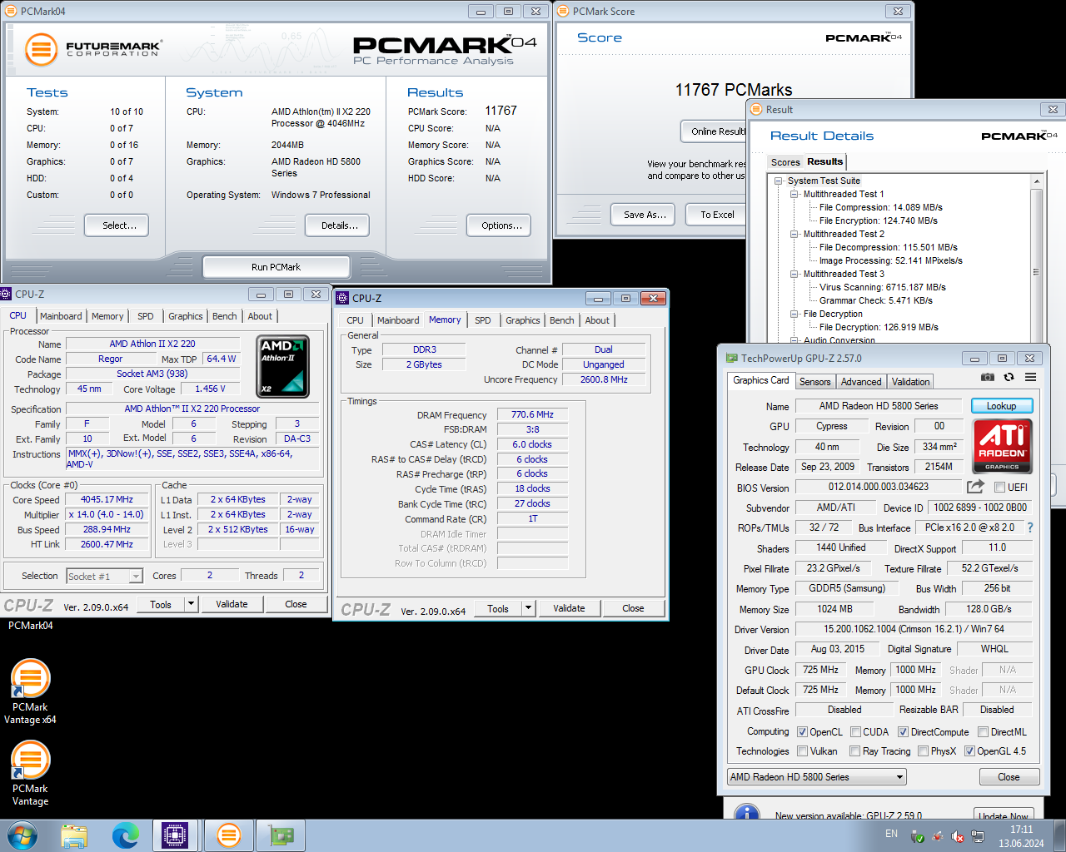Toggle the Vulkan checkbox
The width and height of the screenshot is (1066, 852).
point(802,751)
